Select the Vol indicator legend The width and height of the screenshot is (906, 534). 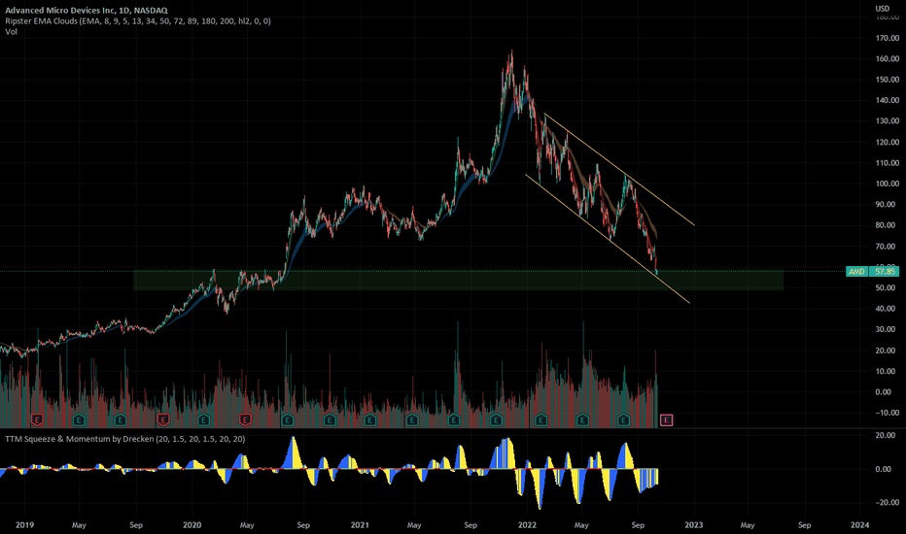coord(11,32)
